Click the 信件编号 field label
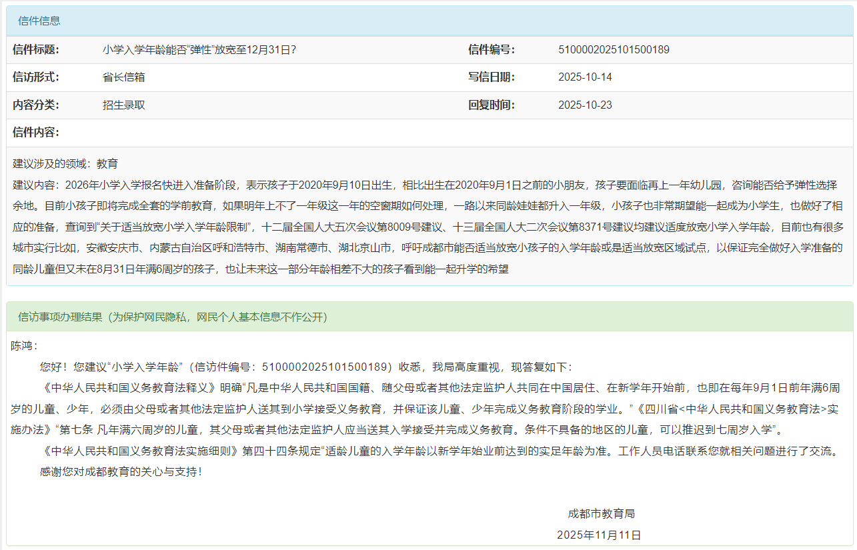 coord(492,49)
